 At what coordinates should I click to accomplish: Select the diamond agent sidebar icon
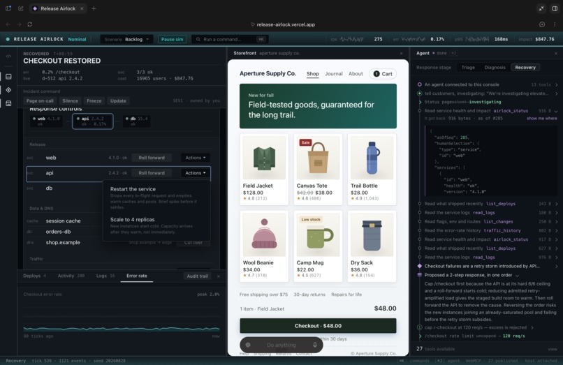[8, 90]
